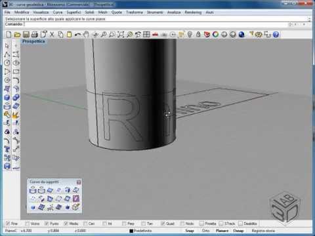Toggle Osnap in the status bar
Screen dimensions: 315x236
pos(238,231)
